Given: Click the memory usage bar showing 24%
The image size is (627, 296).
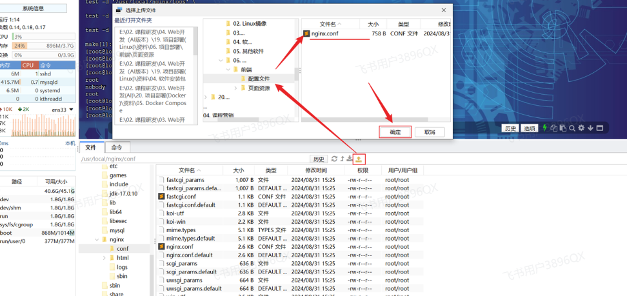Looking at the screenshot, I should (43, 46).
